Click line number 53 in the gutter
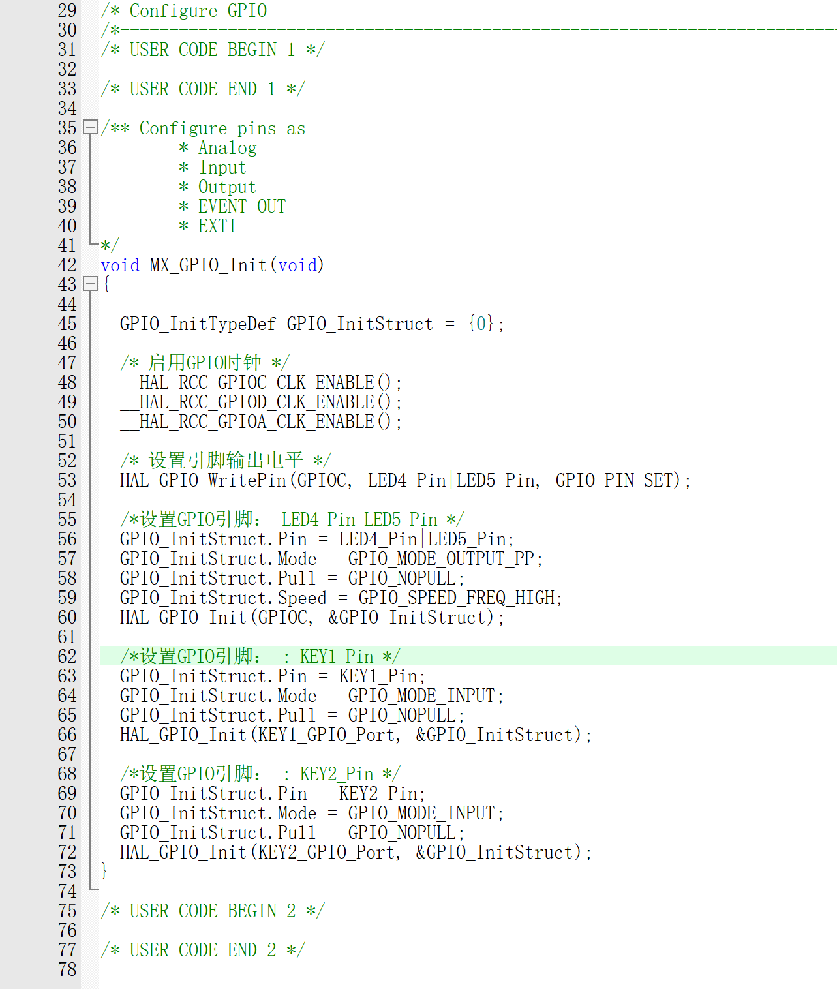Image resolution: width=837 pixels, height=989 pixels. click(x=67, y=480)
